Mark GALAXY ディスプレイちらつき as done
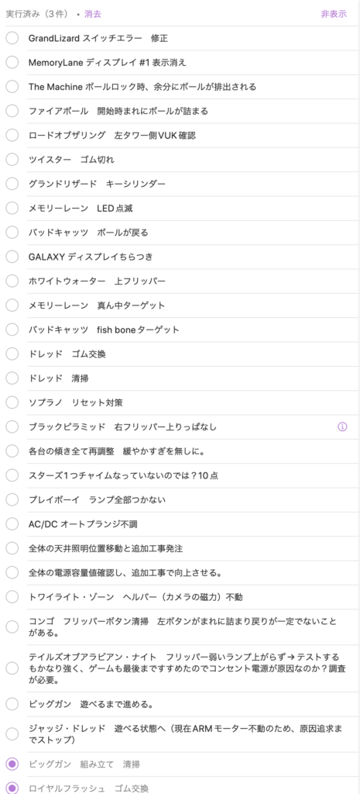This screenshot has height=794, width=360. pyautogui.click(x=12, y=257)
